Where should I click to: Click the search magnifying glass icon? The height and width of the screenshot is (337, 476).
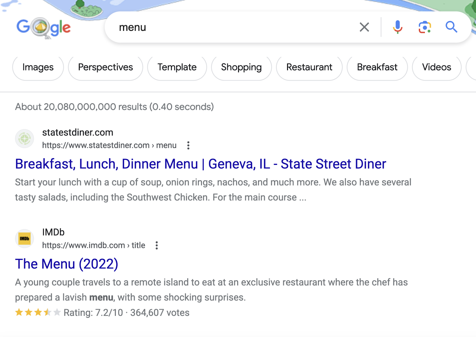coord(451,27)
